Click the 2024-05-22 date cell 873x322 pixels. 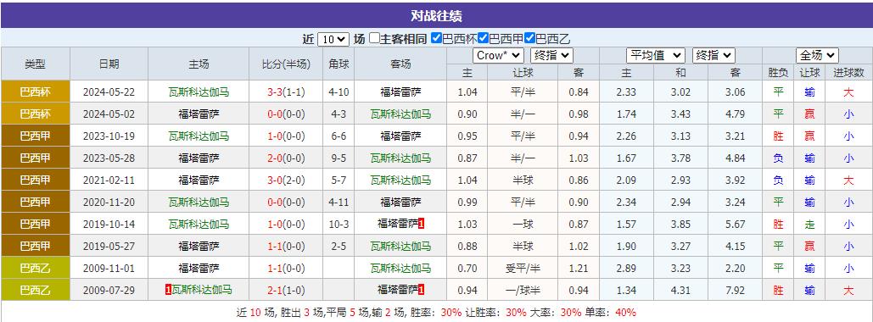click(x=109, y=92)
